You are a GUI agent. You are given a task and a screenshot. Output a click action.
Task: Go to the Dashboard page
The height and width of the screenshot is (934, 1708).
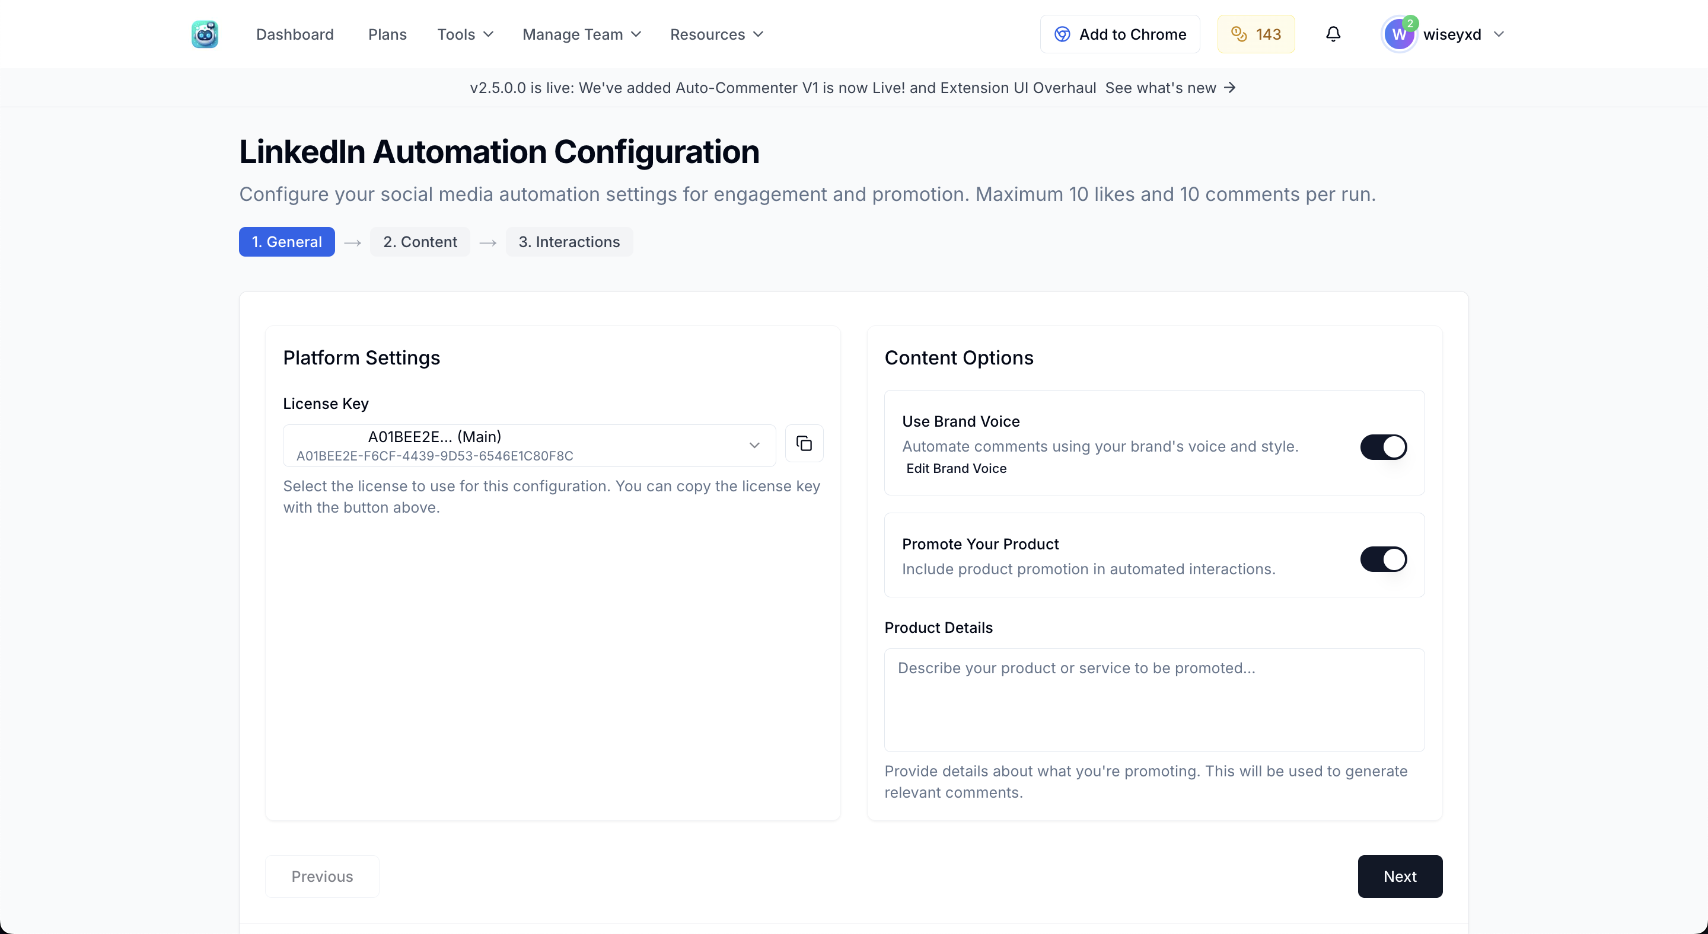tap(294, 34)
